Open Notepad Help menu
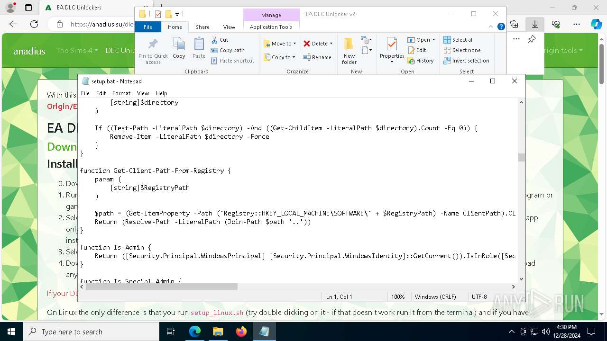The image size is (607, 341). tap(161, 93)
